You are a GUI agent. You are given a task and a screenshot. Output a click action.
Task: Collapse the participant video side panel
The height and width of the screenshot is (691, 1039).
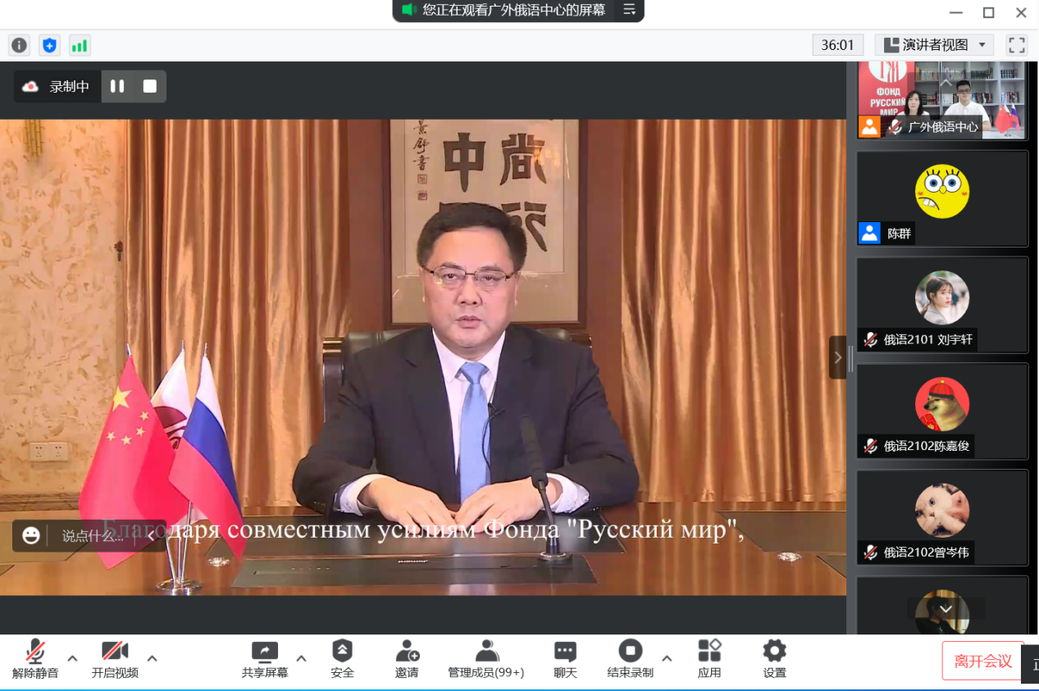[837, 357]
